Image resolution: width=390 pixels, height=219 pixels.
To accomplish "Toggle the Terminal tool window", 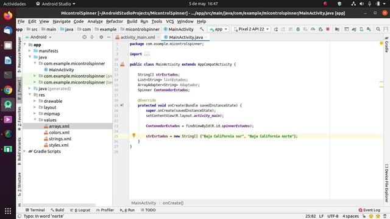I will (35, 210).
